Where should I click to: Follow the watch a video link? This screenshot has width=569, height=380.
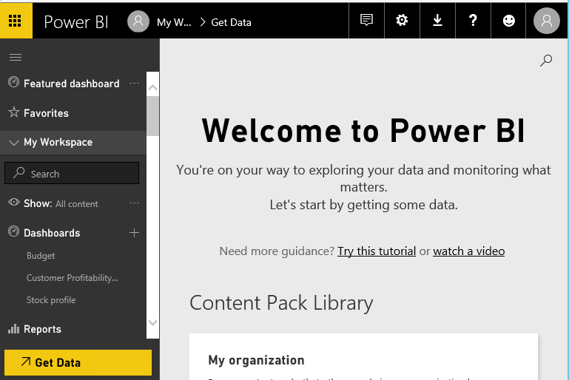coord(469,251)
